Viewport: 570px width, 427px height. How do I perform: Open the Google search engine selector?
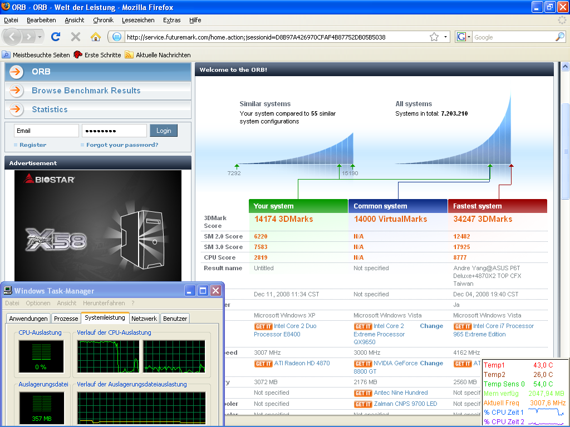click(x=464, y=37)
